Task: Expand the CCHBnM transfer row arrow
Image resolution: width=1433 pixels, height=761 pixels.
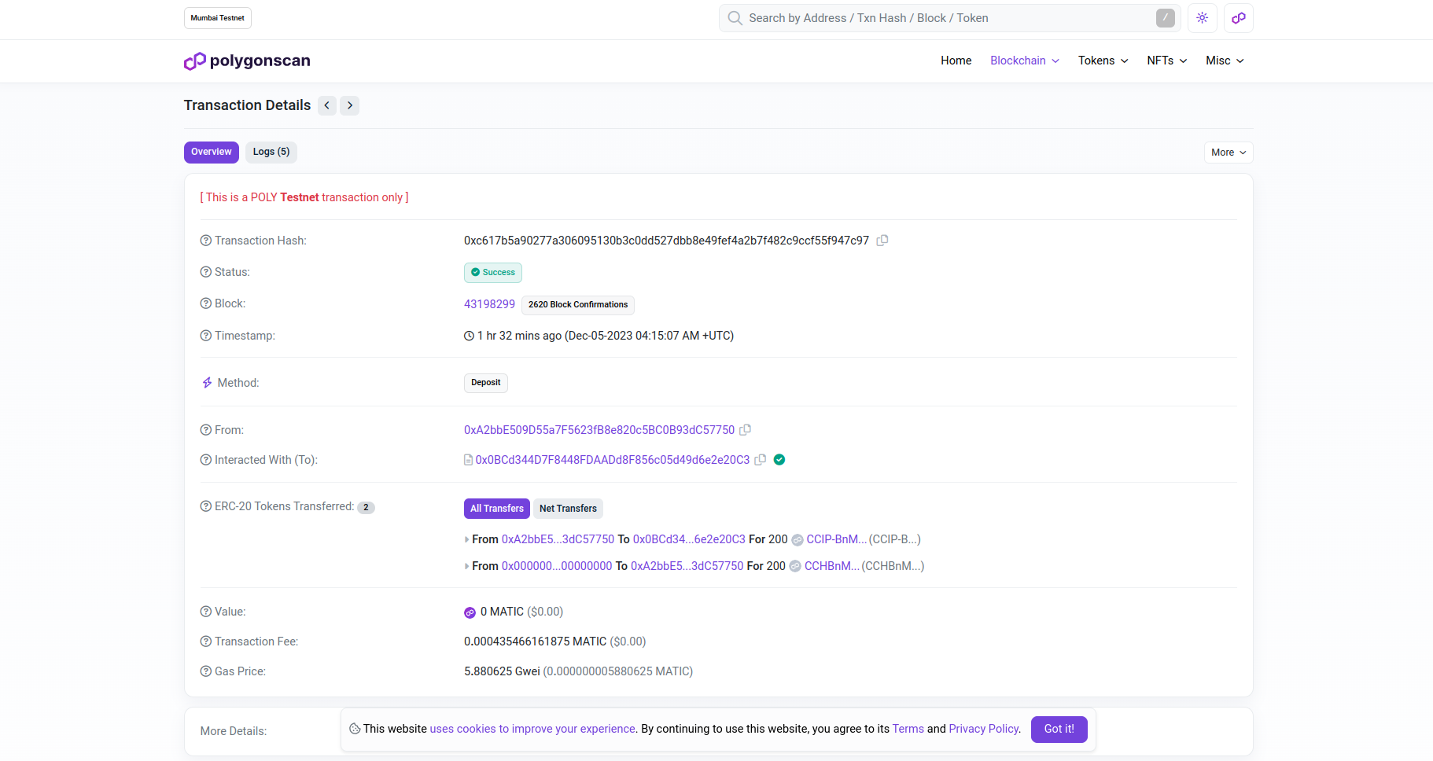Action: coord(467,566)
